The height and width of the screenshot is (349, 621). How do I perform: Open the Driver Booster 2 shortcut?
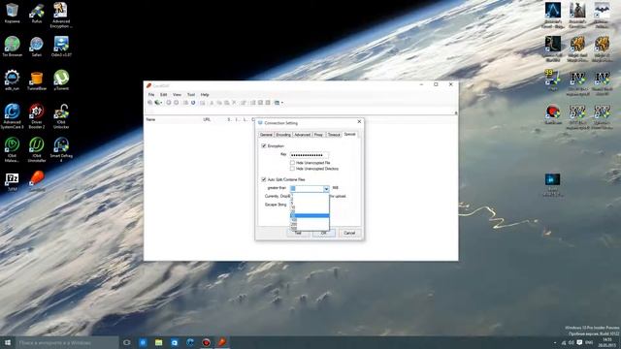click(x=37, y=116)
